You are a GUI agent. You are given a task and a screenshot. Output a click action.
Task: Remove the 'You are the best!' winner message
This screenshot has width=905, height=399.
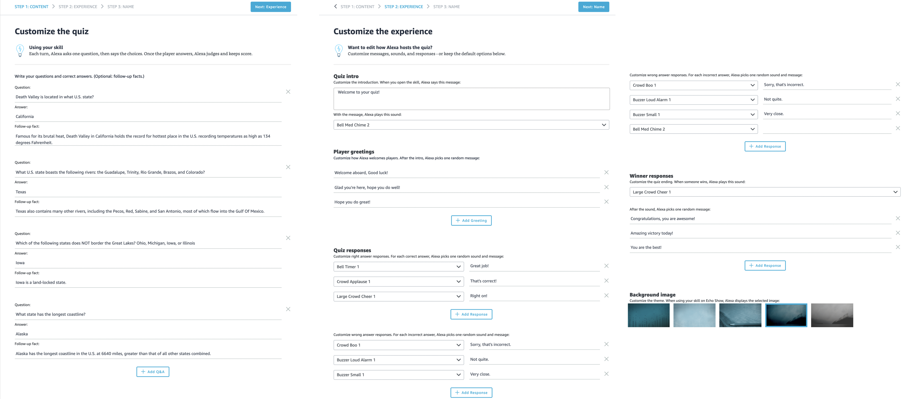pos(898,247)
